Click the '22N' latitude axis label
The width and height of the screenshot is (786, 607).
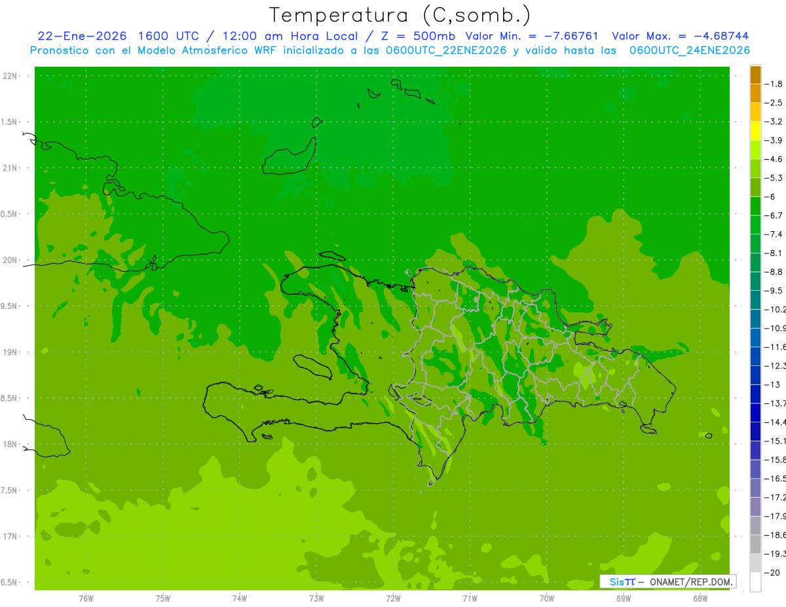(11, 76)
